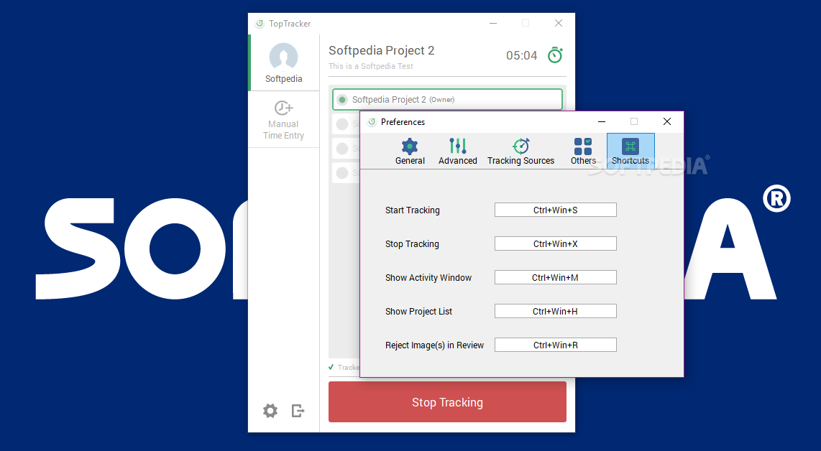Click the Softpedia user avatar

283,57
